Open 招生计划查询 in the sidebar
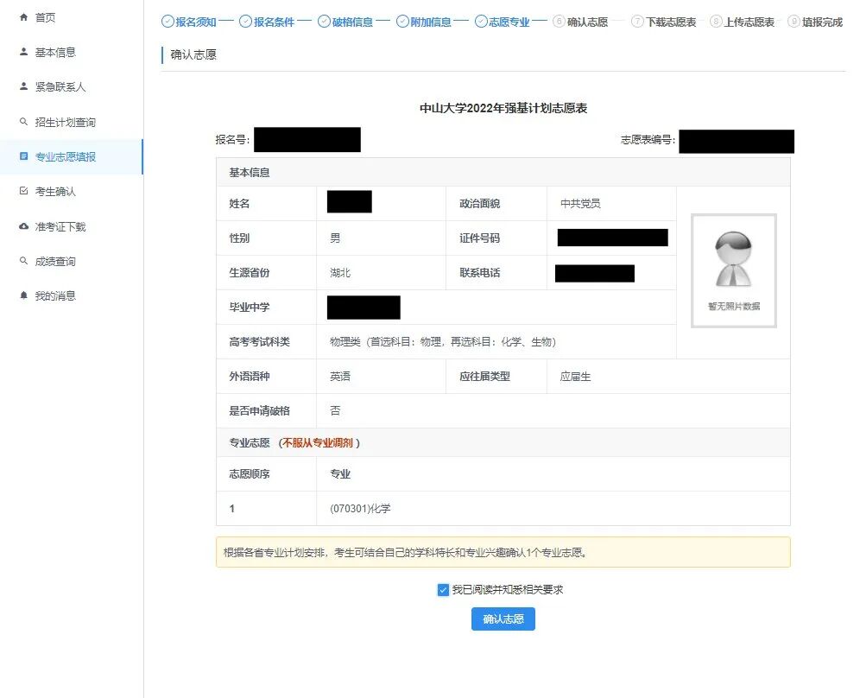 coord(72,122)
